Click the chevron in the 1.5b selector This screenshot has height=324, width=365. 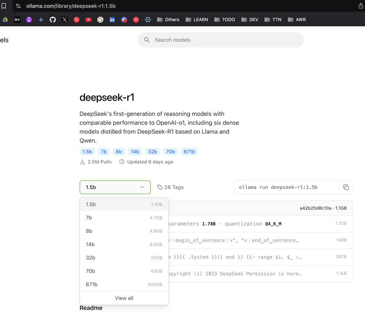click(142, 187)
